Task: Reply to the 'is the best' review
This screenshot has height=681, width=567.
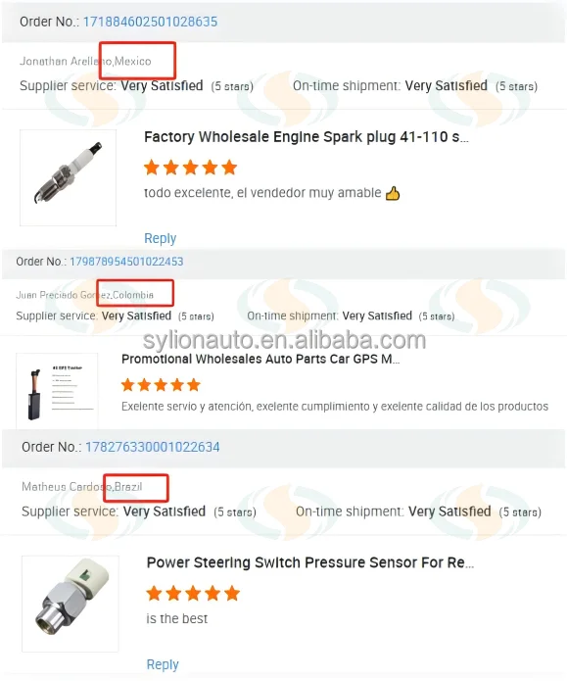Action: 163,664
